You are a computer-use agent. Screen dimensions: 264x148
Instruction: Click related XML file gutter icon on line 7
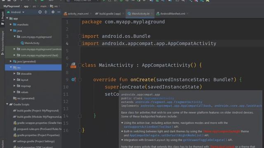(x=73, y=65)
